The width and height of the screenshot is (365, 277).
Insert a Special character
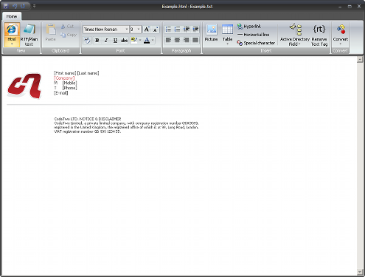[x=256, y=43]
